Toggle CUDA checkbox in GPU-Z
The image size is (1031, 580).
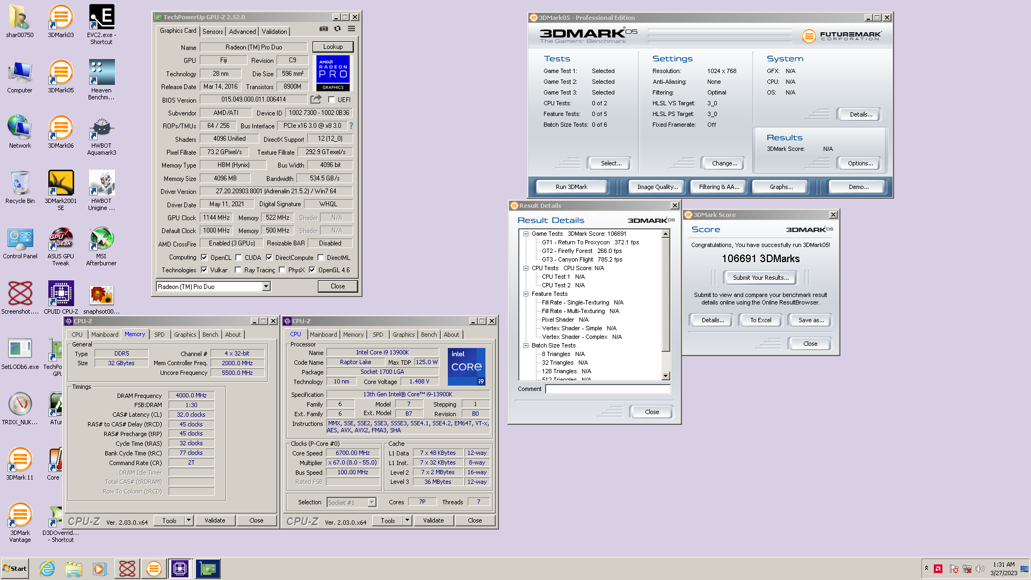[238, 258]
